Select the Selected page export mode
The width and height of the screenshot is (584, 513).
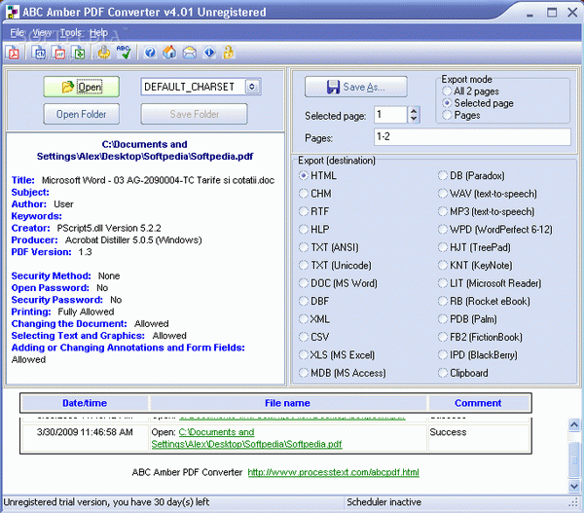click(478, 103)
